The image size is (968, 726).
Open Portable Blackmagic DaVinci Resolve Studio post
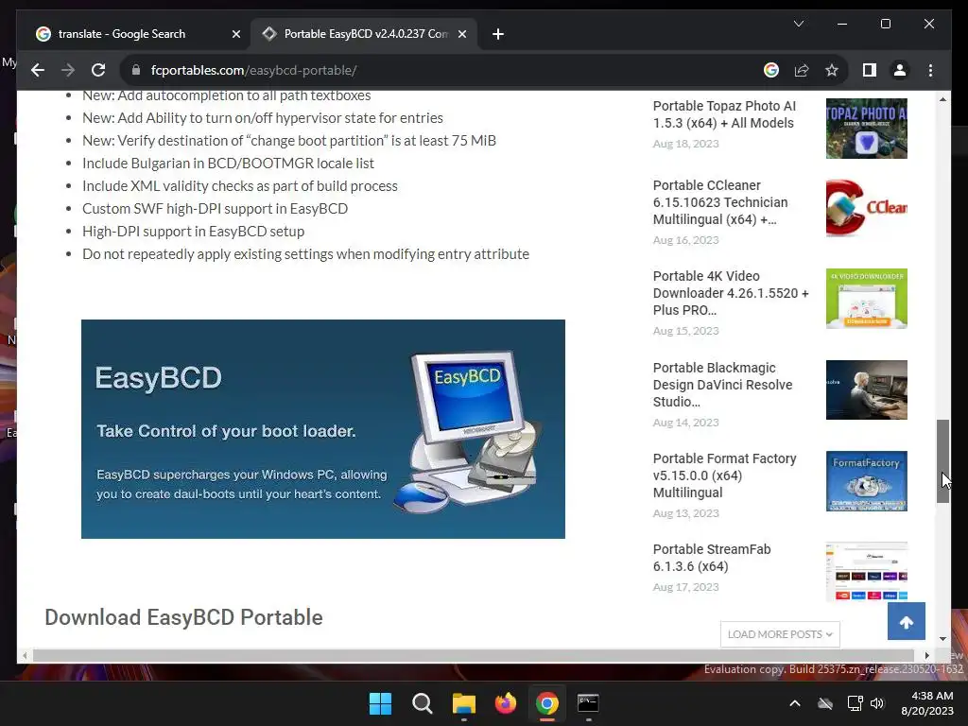(x=723, y=385)
